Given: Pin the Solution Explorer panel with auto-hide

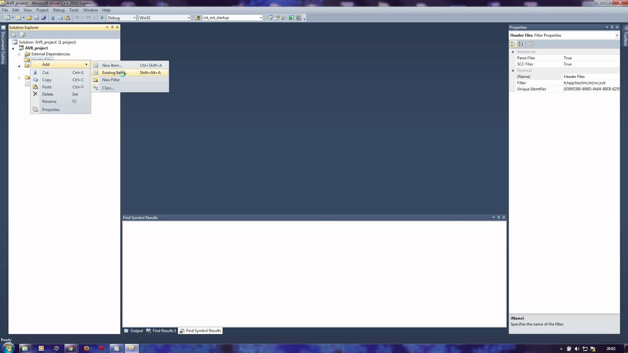Looking at the screenshot, I should pos(112,27).
